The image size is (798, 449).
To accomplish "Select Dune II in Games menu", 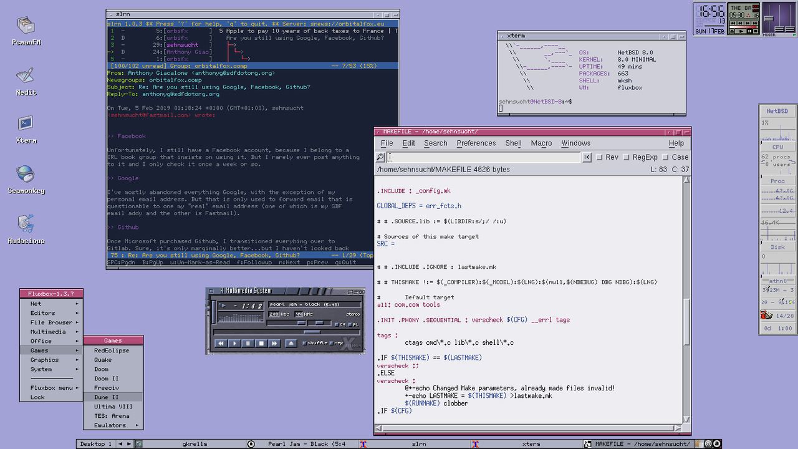I will pyautogui.click(x=113, y=397).
